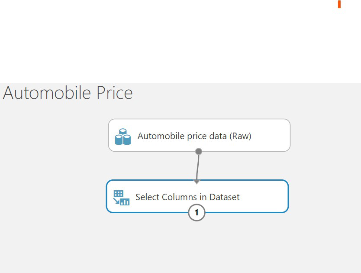
Task: Select the 'Automobile price data (Raw)' label
Action: pyautogui.click(x=194, y=136)
